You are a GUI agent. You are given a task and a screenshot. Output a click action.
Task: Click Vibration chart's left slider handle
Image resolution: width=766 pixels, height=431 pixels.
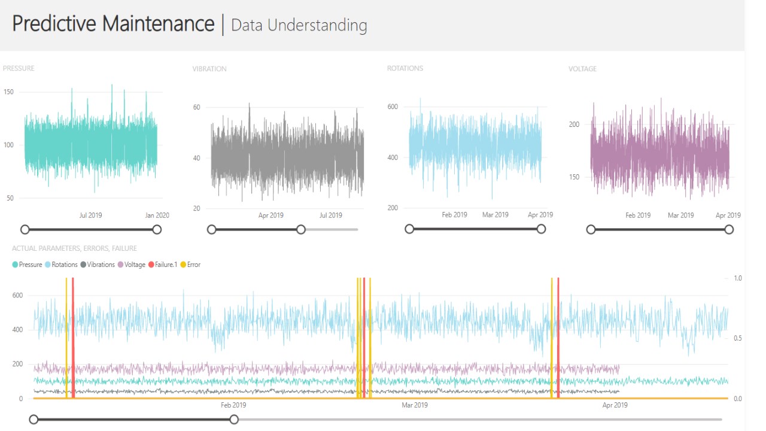[211, 229]
